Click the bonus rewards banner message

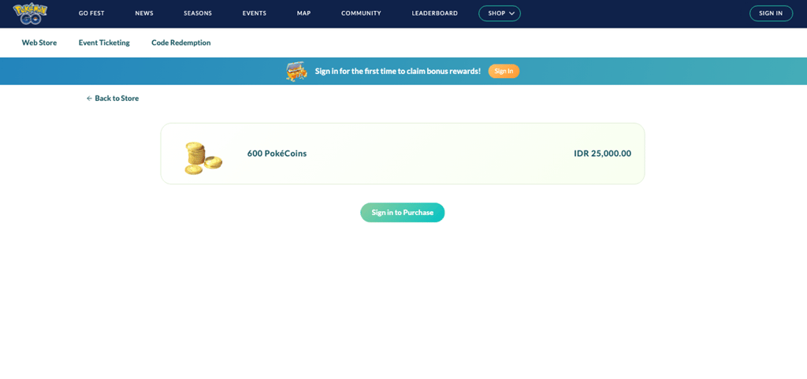398,72
